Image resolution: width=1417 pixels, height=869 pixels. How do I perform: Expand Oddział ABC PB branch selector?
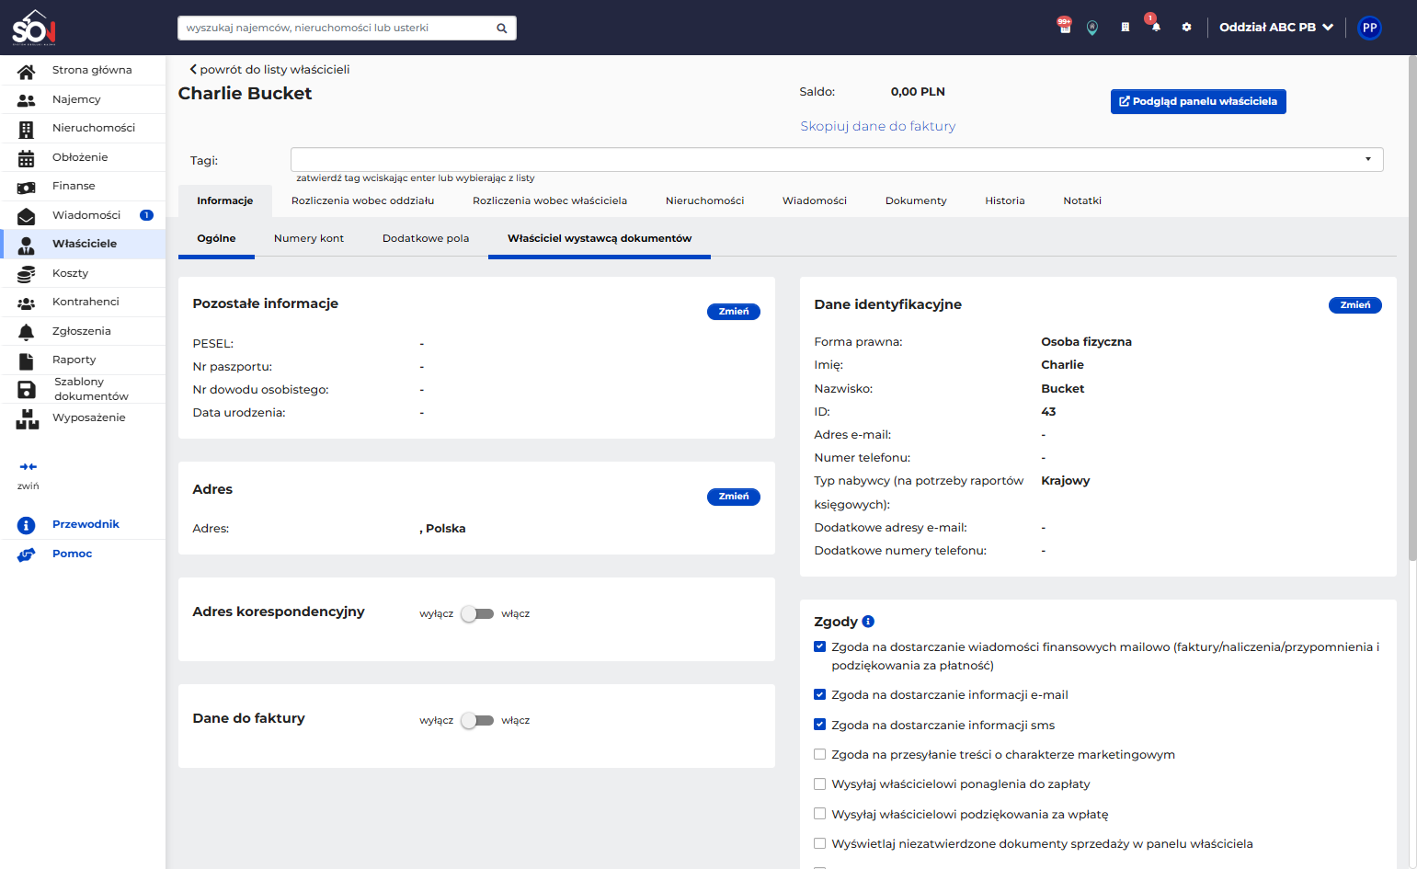1276,28
